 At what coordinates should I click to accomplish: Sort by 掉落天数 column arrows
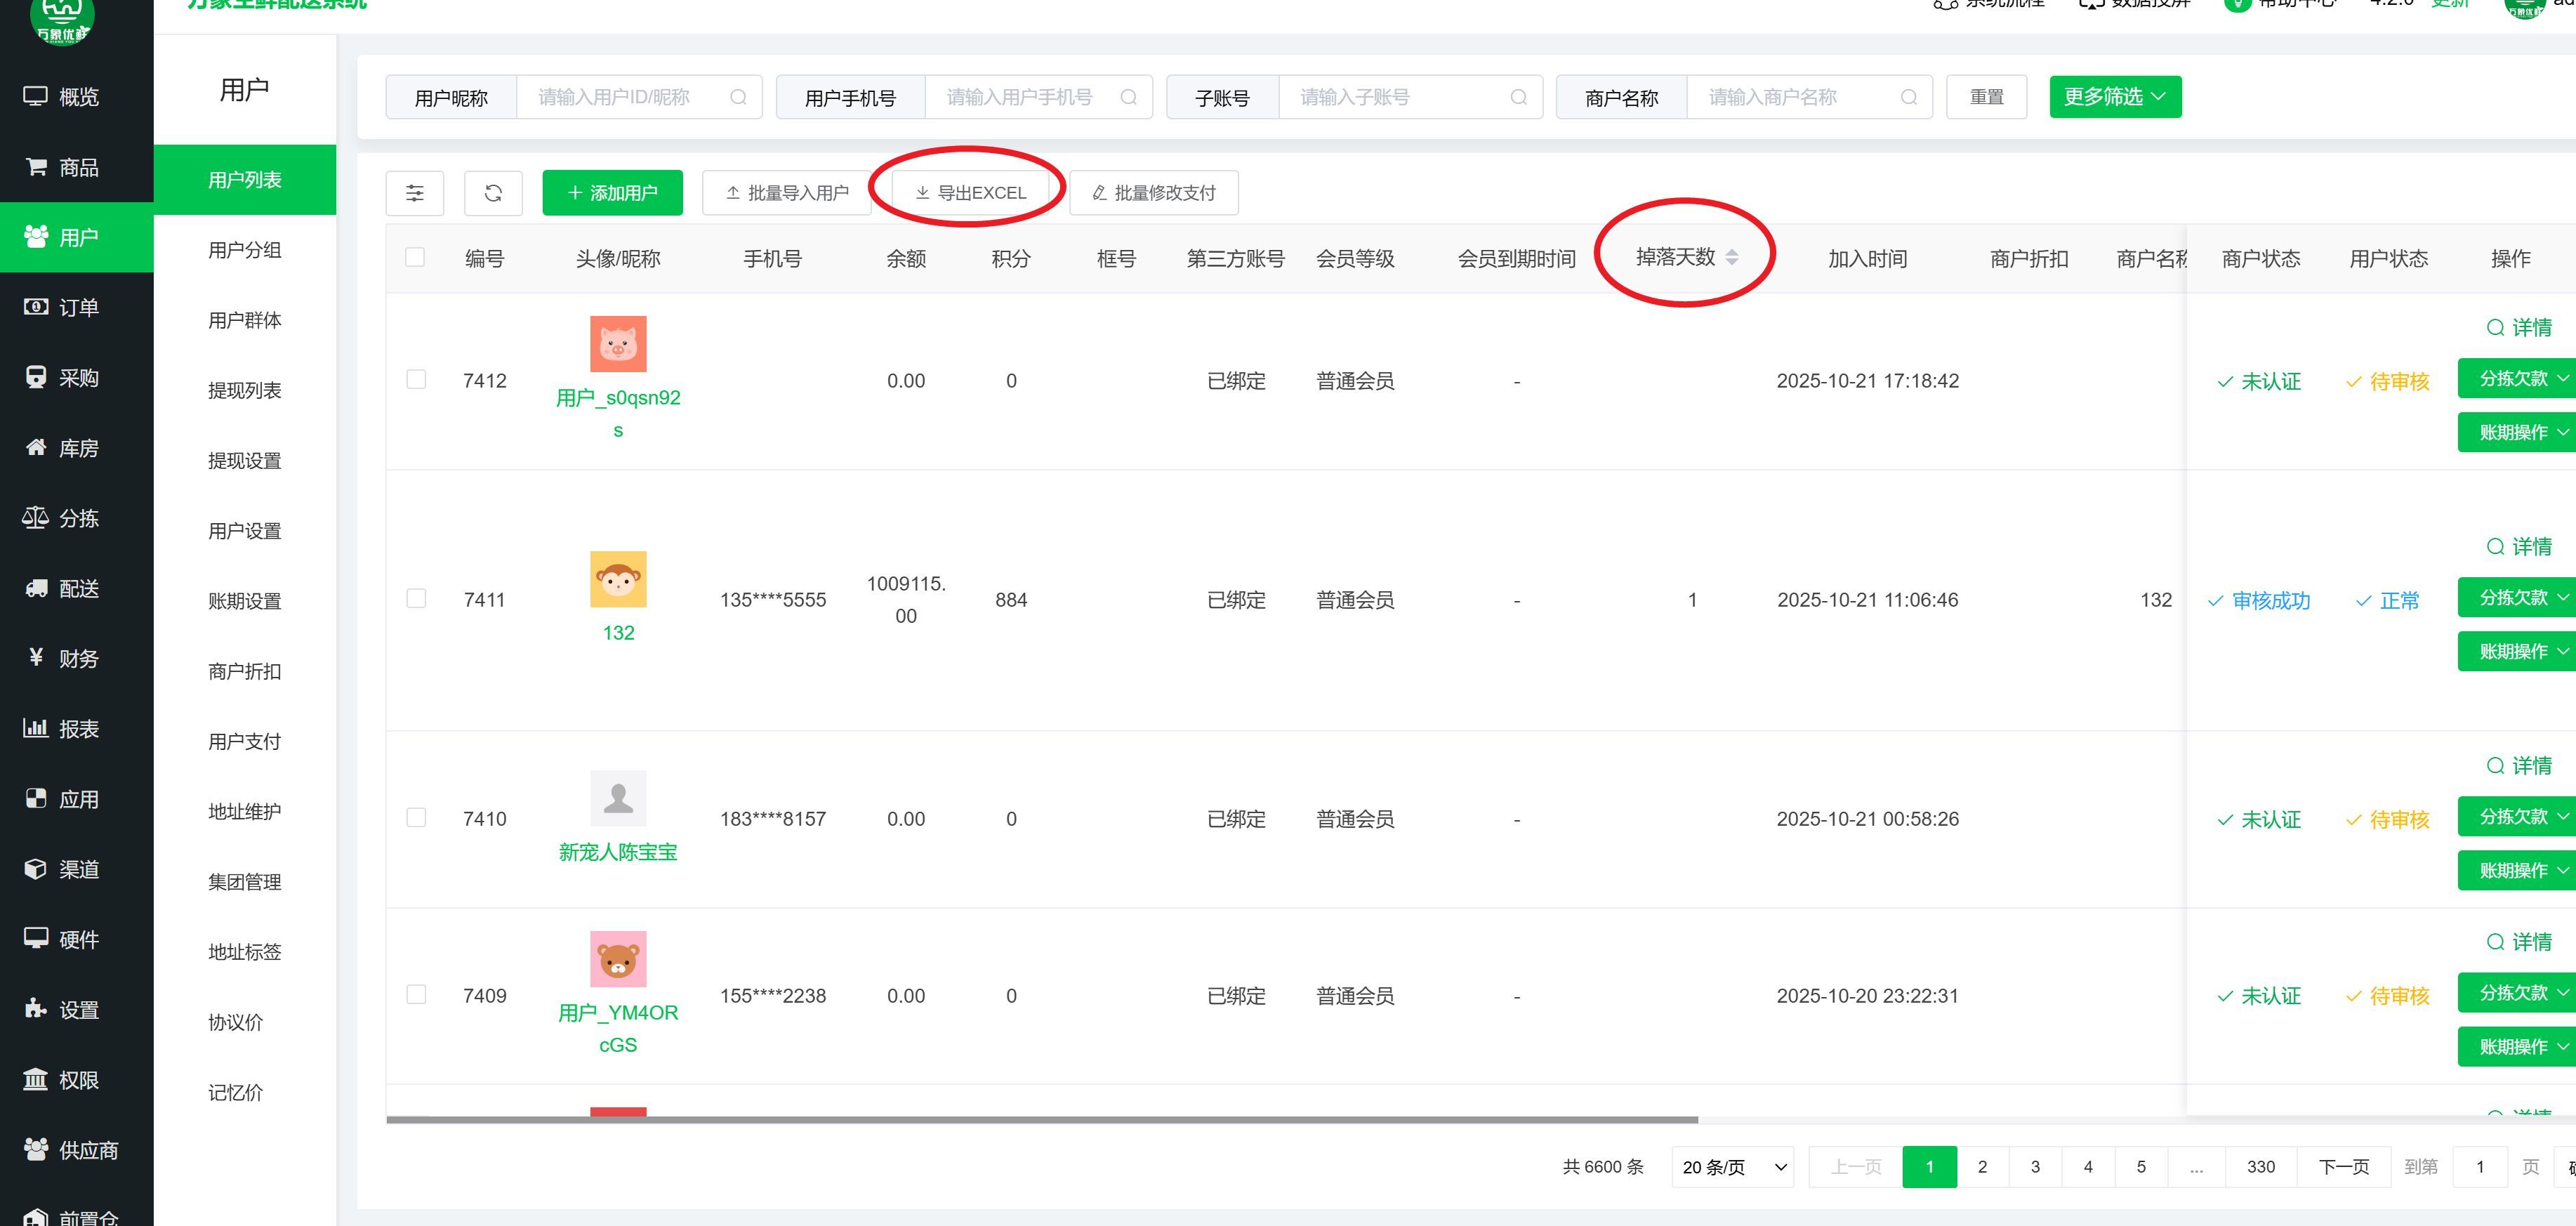(x=1732, y=257)
